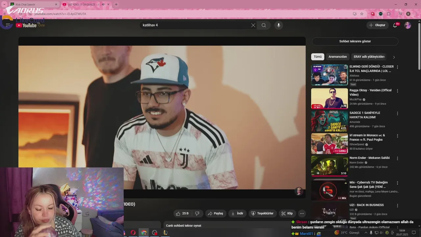Open Opera from the Windows taskbar

click(x=133, y=233)
